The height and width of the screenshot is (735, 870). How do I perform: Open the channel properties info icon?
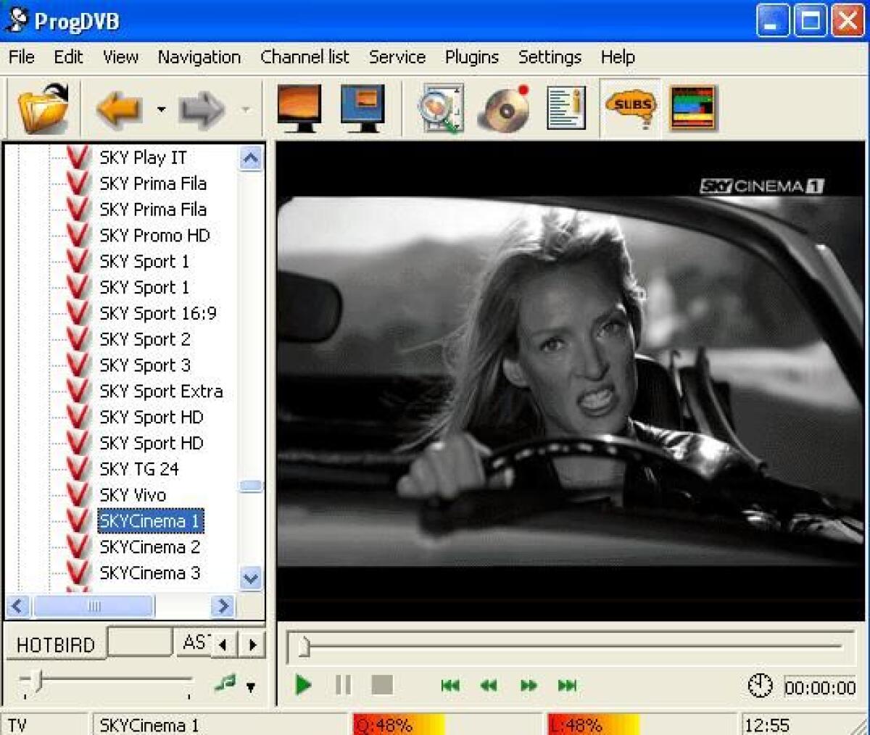tap(565, 107)
